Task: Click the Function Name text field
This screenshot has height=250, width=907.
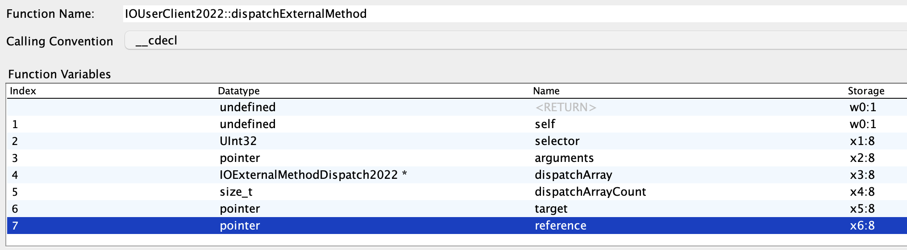Action: coord(513,14)
